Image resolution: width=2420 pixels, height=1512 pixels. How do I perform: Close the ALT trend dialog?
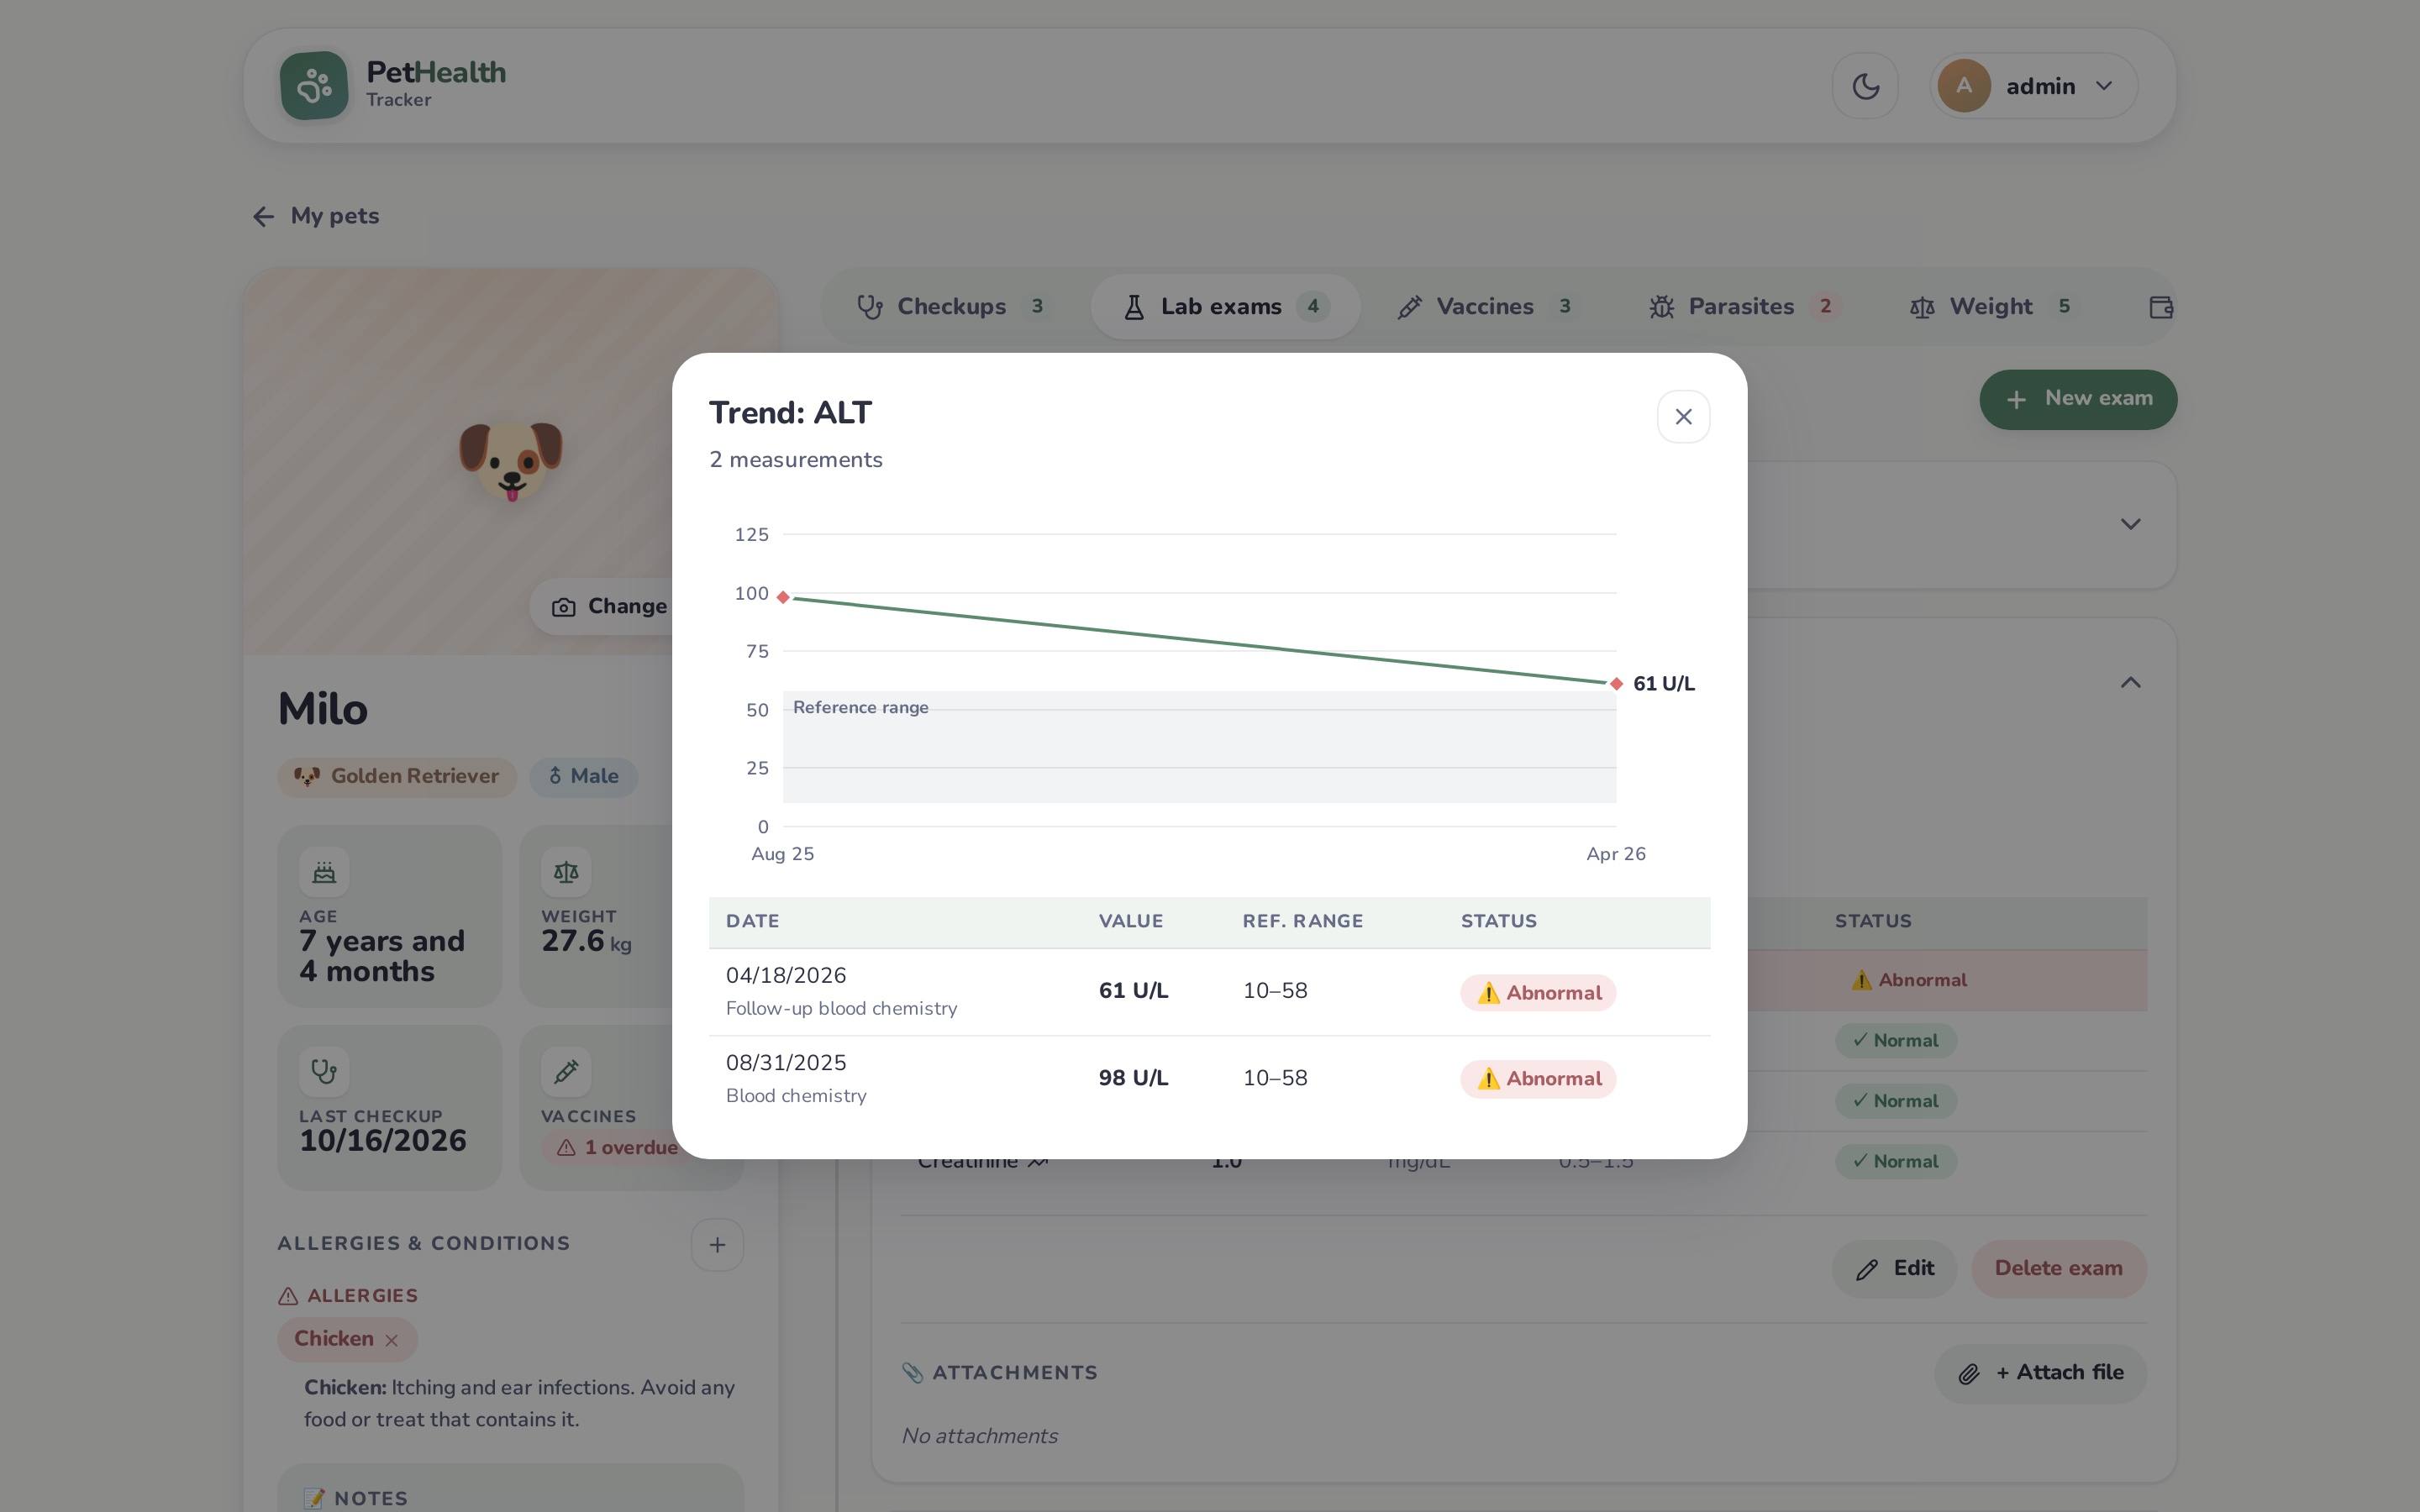click(x=1683, y=417)
